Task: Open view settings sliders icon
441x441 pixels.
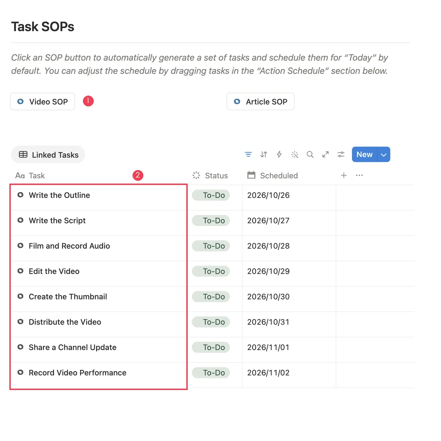Action: pyautogui.click(x=341, y=154)
